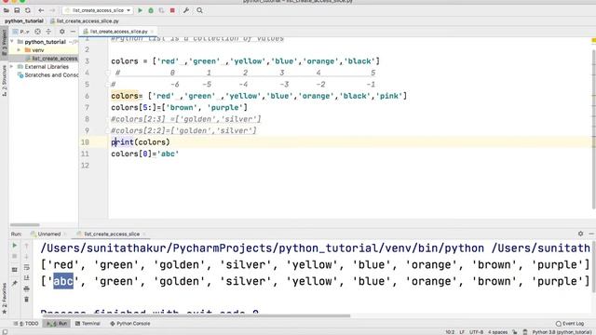Close the list_create_access_slice run tab

click(x=144, y=234)
